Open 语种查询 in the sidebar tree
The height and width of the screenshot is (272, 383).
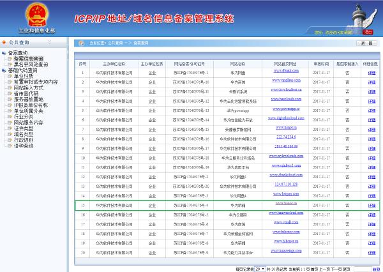(24, 146)
